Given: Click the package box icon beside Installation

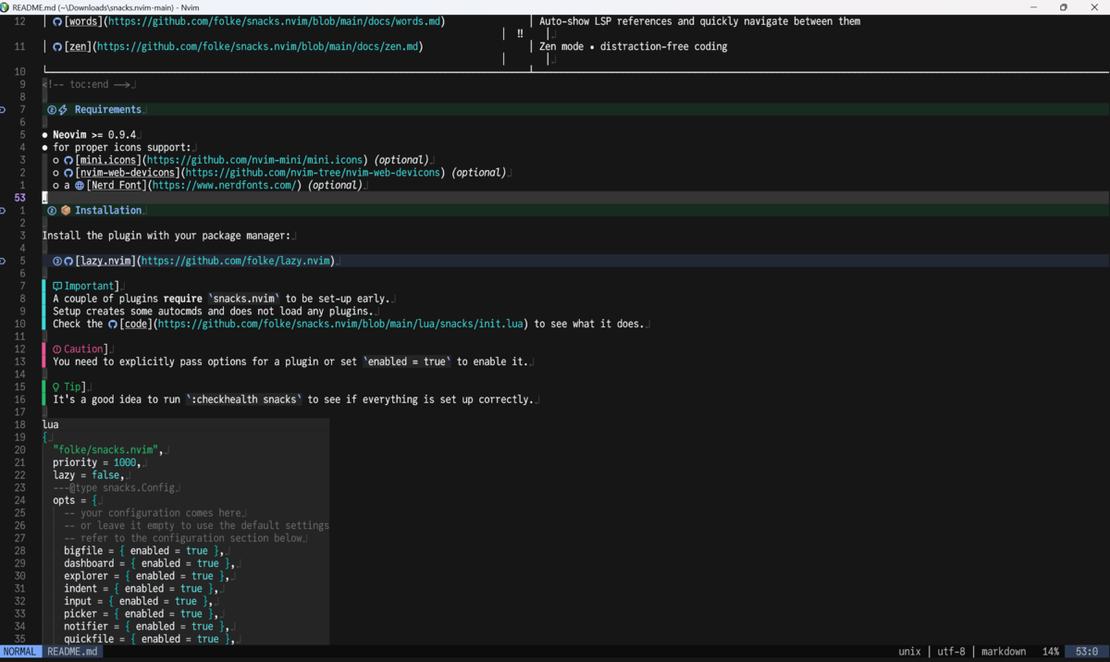Looking at the screenshot, I should pyautogui.click(x=66, y=211).
